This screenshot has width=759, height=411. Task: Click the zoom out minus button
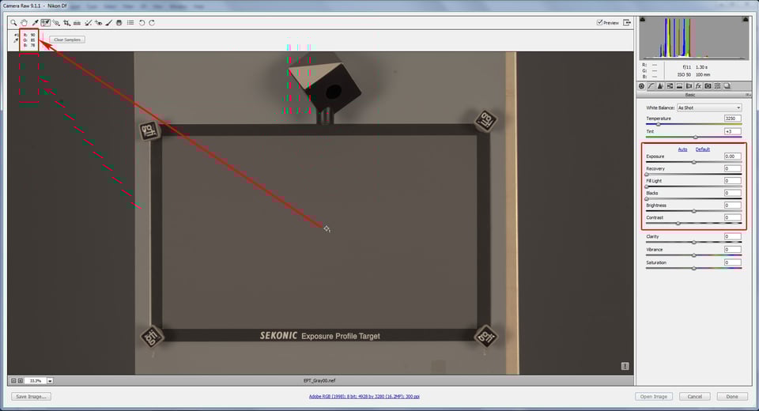point(13,381)
